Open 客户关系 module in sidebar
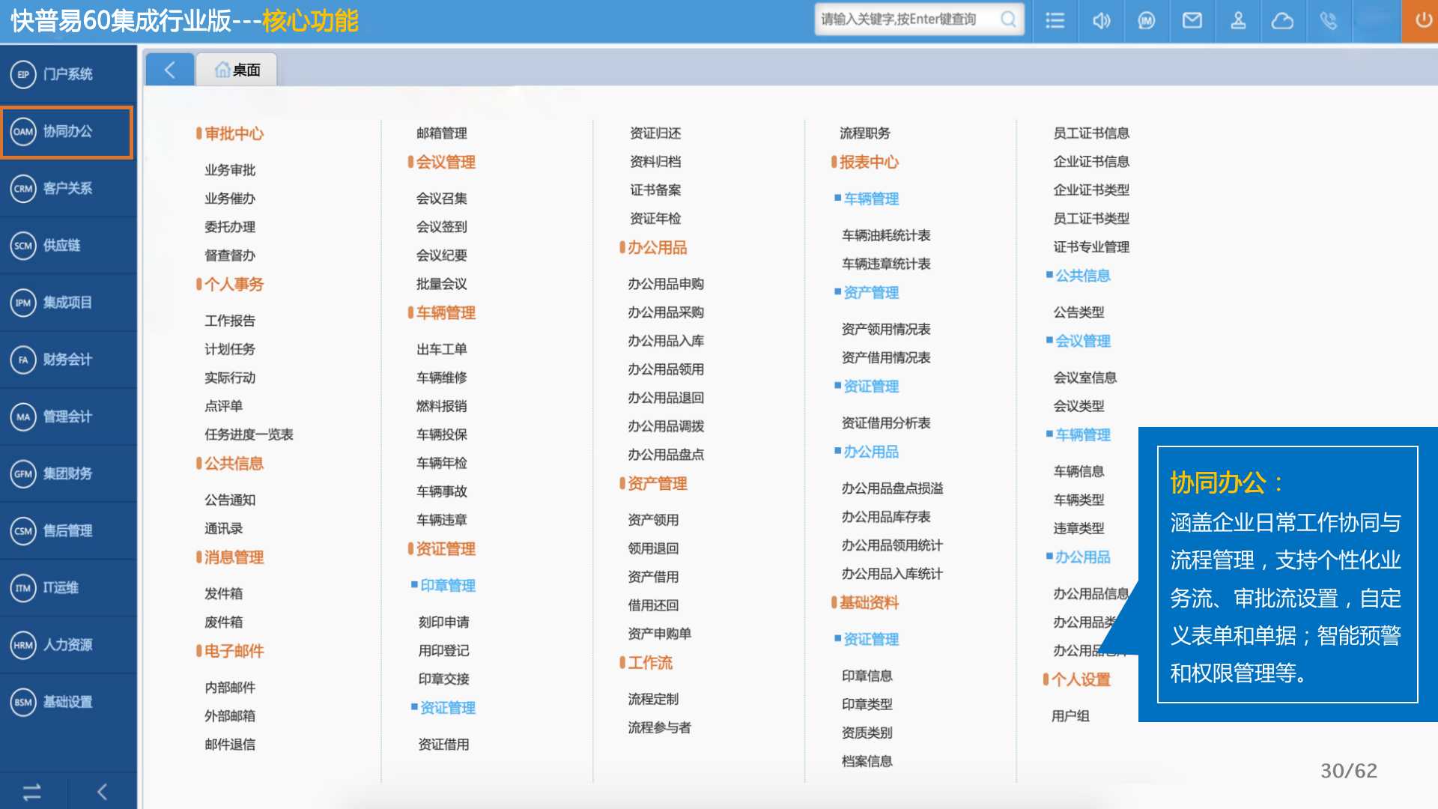The height and width of the screenshot is (809, 1438). pyautogui.click(x=67, y=189)
